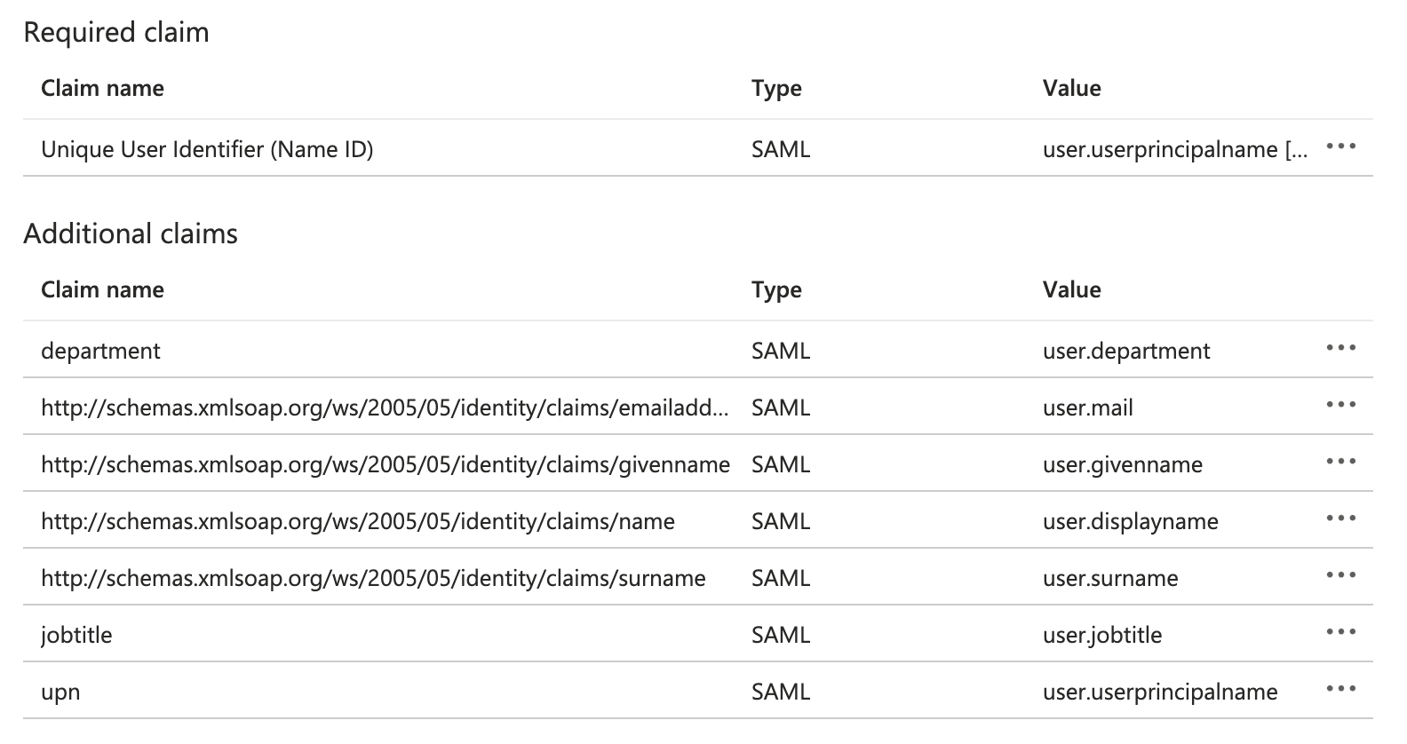
Task: Click the user.mail value cell
Action: pos(1088,408)
